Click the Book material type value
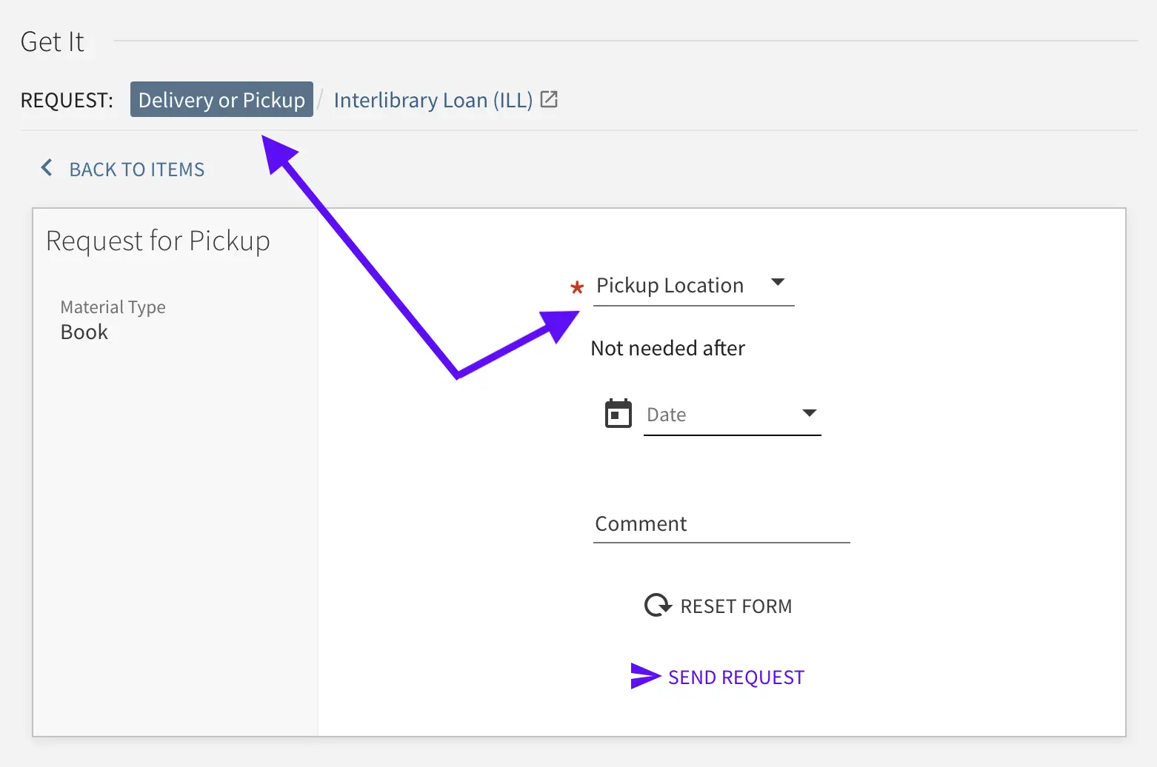 (84, 332)
